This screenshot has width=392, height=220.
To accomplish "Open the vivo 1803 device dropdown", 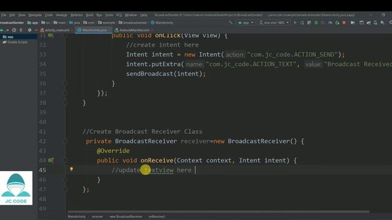I will tap(274, 23).
